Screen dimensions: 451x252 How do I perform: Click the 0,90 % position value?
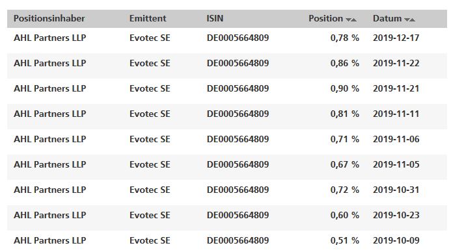(344, 88)
